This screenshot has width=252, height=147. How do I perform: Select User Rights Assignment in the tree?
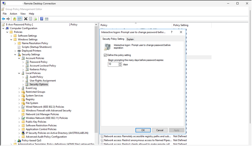click(43, 81)
